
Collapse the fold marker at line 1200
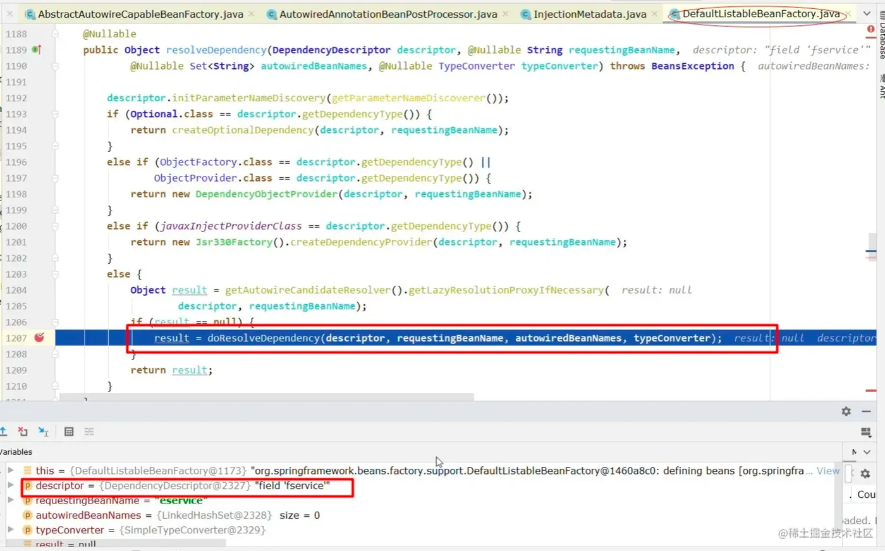(55, 226)
